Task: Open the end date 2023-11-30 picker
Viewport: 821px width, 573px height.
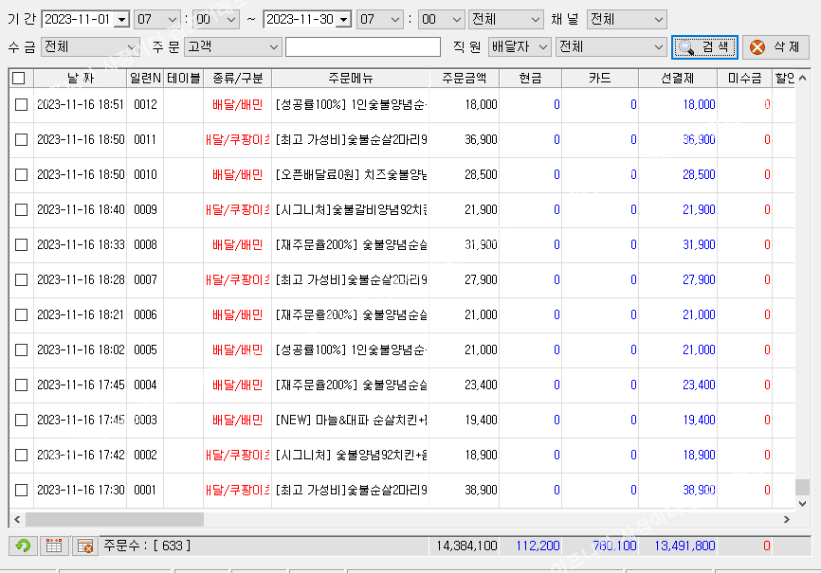Action: [x=342, y=20]
